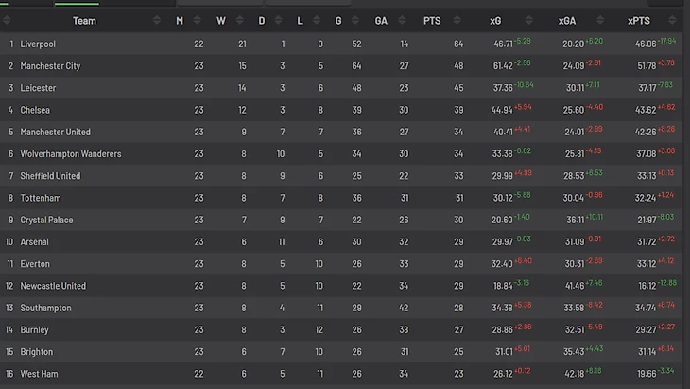This screenshot has width=690, height=389.
Task: Click the sort arrows beside M header
Action: (197, 20)
